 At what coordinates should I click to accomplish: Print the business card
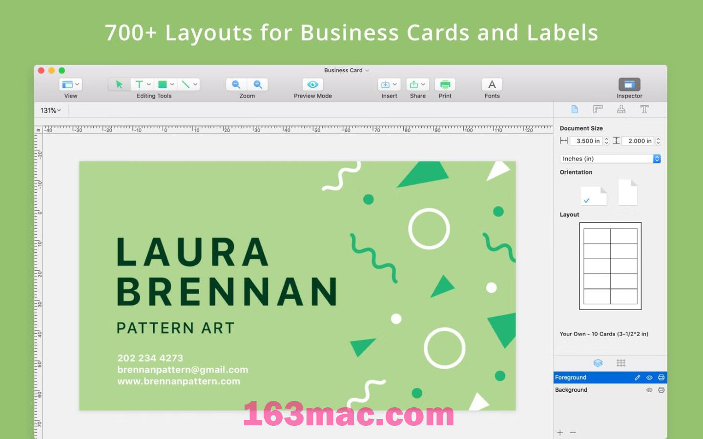(445, 84)
